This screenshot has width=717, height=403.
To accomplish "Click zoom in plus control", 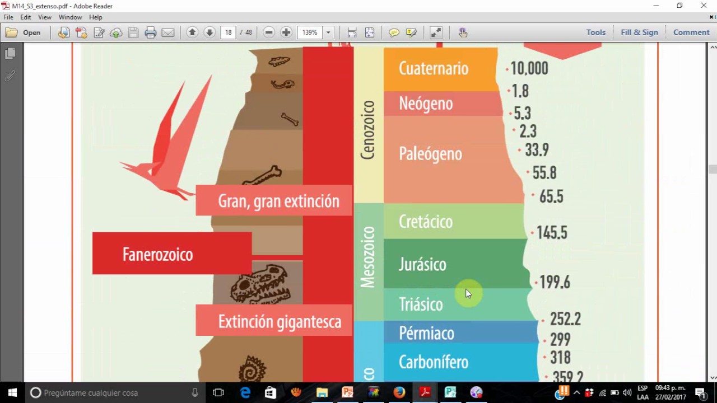I will pos(286,32).
